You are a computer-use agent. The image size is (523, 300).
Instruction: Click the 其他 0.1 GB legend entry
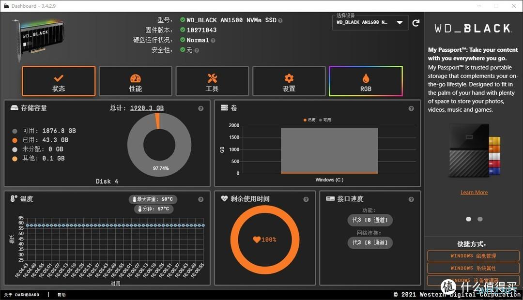coord(38,158)
